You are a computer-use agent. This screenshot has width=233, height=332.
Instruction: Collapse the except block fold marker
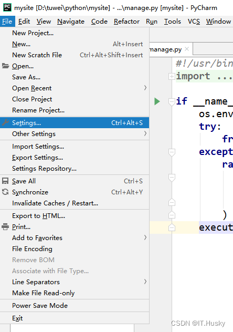(x=172, y=152)
